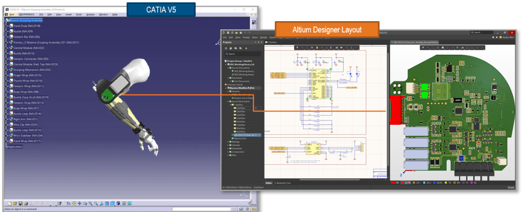
Task: Select Thumb Wrap (NAUO16) in CATIA tree
Action: tap(28, 81)
